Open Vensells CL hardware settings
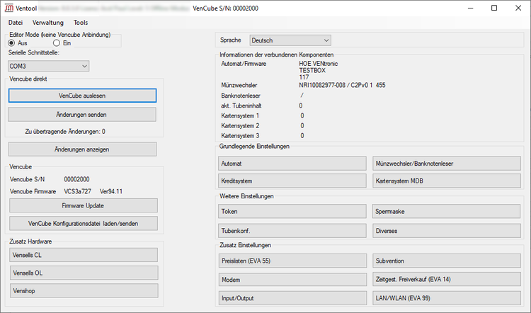The image size is (531, 313). pos(82,255)
